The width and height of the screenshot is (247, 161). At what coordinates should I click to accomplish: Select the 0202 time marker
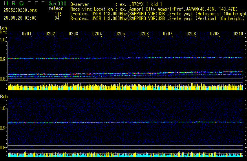pyautogui.click(x=50, y=34)
